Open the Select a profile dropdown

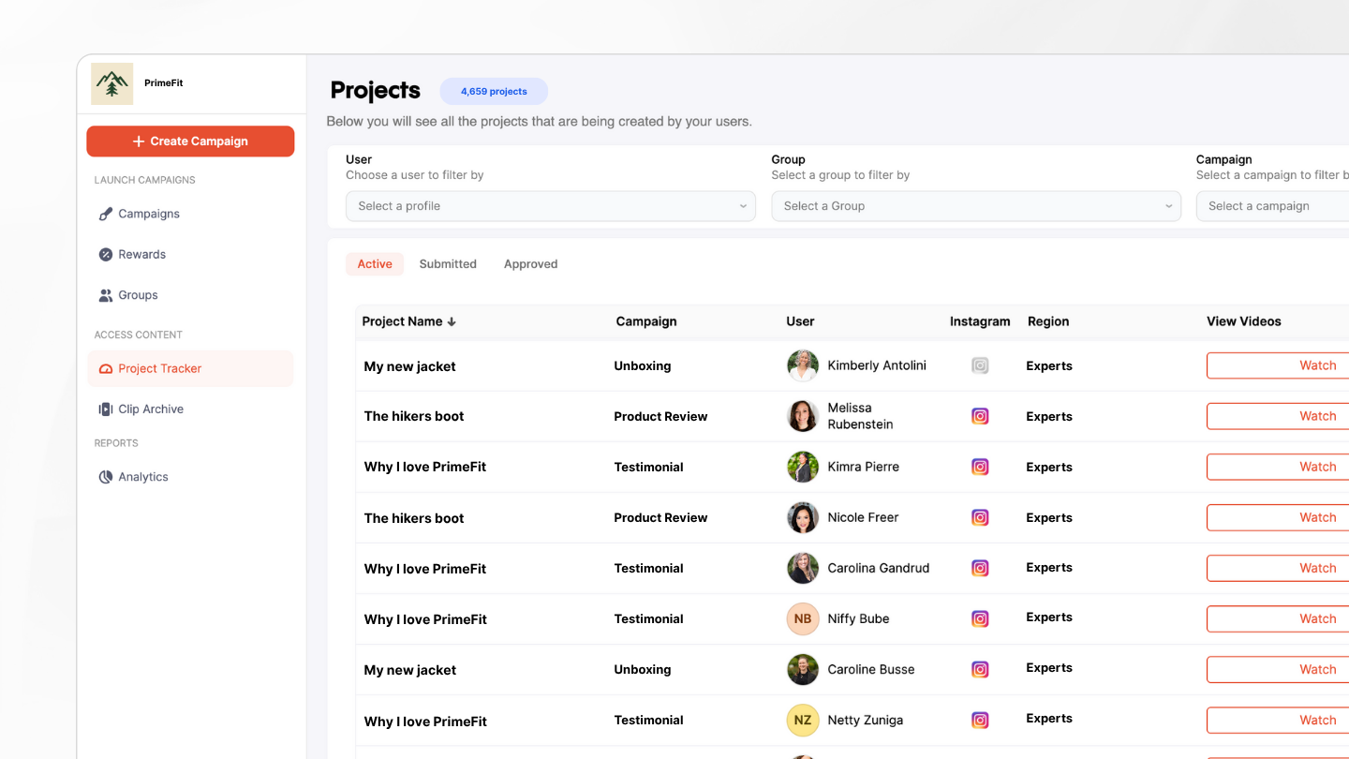coord(551,206)
